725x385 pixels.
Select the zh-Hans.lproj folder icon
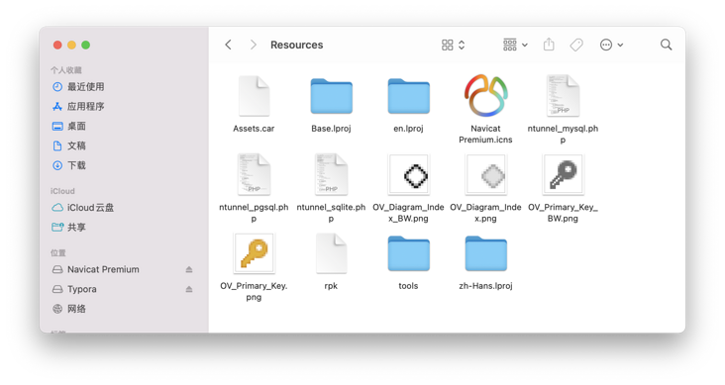(485, 253)
